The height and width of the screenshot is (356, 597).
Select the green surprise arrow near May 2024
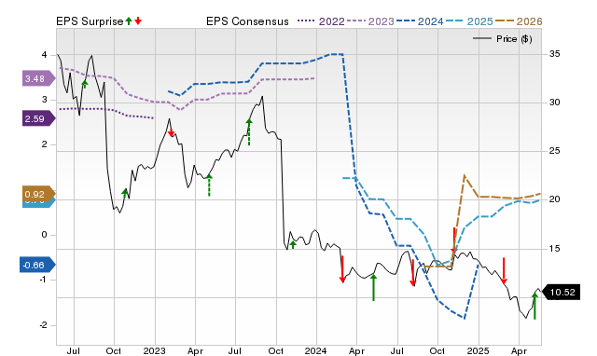373,287
